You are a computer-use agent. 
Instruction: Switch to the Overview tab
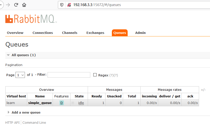pyautogui.click(x=15, y=33)
